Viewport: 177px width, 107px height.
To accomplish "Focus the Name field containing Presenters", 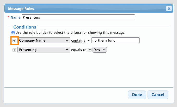I will coord(78,18).
